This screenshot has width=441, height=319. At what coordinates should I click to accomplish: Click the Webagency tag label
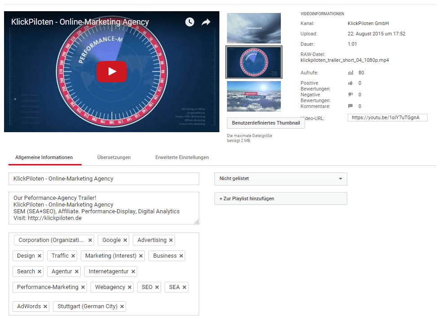(x=110, y=287)
